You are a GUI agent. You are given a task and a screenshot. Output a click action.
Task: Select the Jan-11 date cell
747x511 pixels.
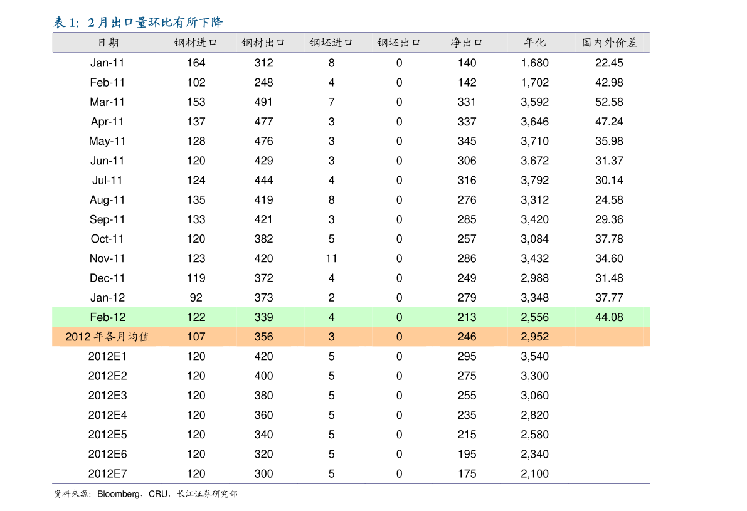pyautogui.click(x=107, y=63)
